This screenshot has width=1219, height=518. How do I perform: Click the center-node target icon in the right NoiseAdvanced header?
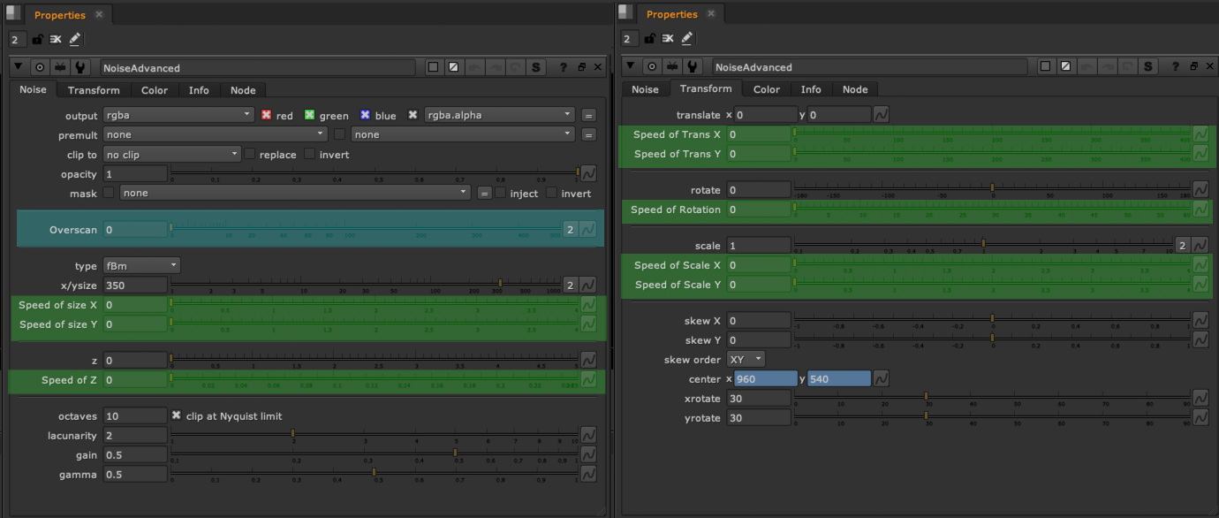652,67
